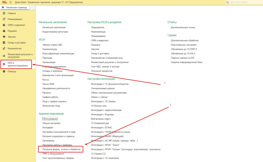The image size is (263, 162).
Task: Open the hamburger main menu icon
Action: coord(11,2)
